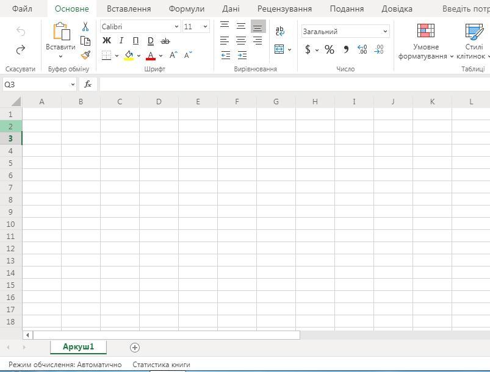This screenshot has height=372, width=490.
Task: Switch to Формули tab
Action: pos(187,9)
